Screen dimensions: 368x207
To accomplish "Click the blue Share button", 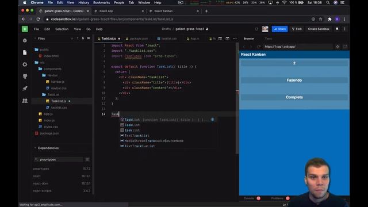I will click(280, 29).
